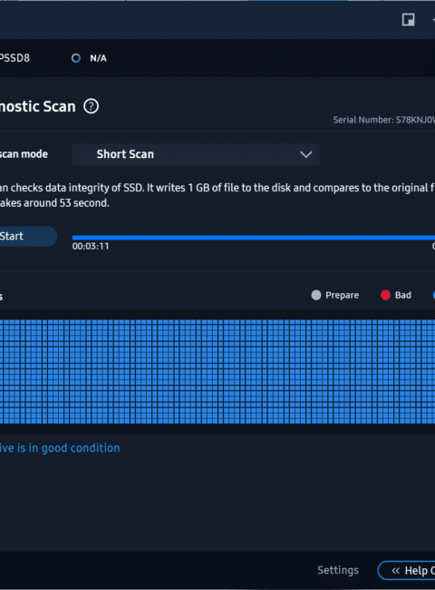This screenshot has height=590, width=435.
Task: Click the Diagnostic Scan heading
Action: [x=37, y=106]
